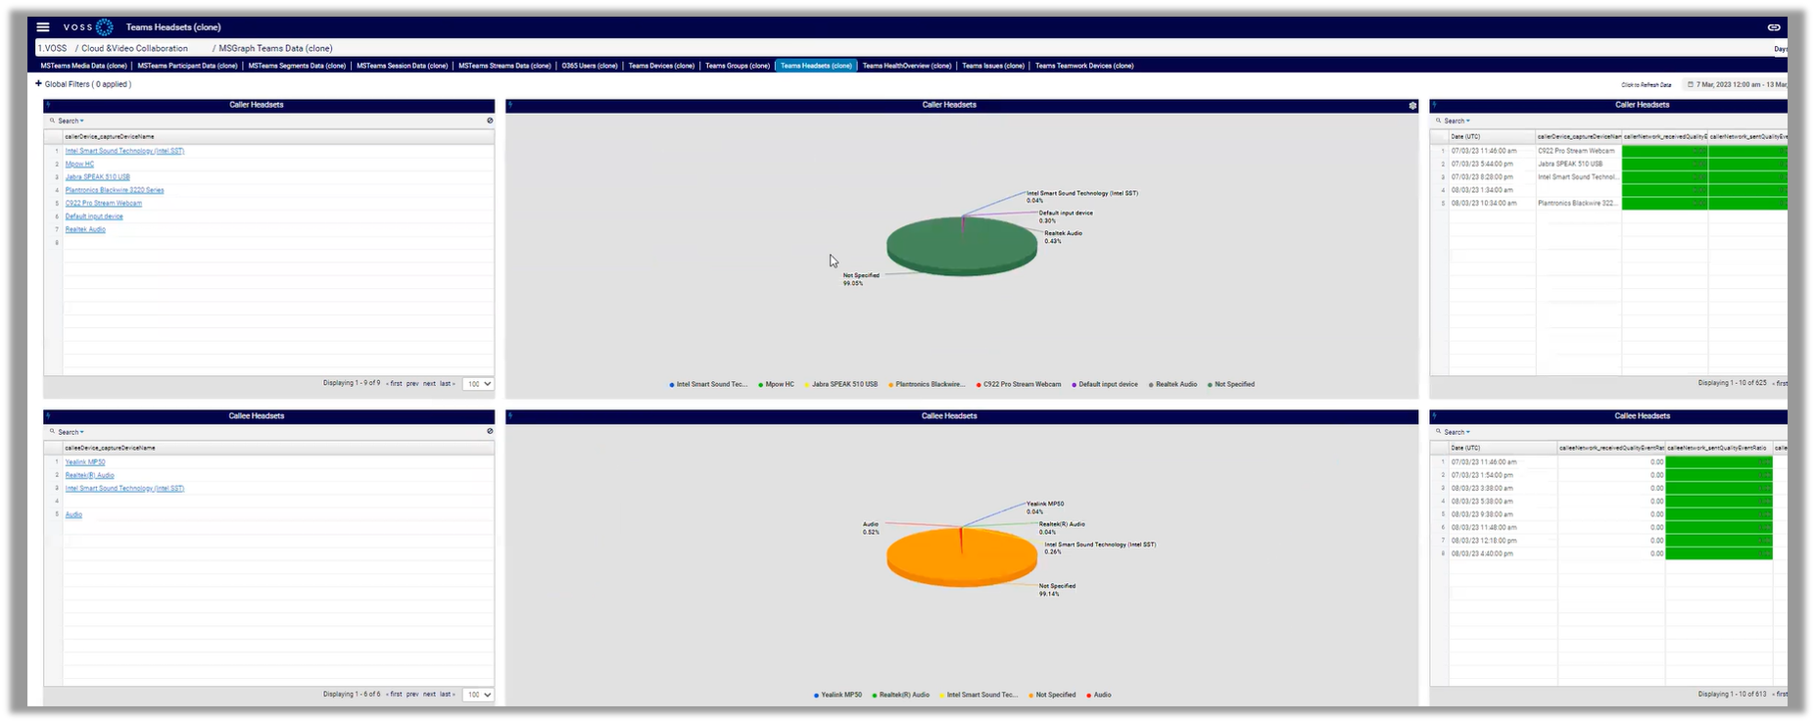Open gear settings on Caller Headsets pie chart

coord(1412,105)
